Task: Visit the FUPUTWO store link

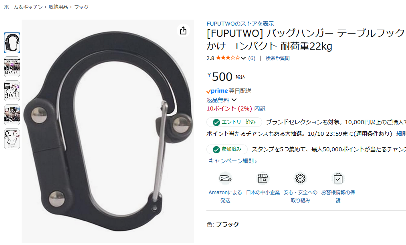Action: pyautogui.click(x=240, y=24)
